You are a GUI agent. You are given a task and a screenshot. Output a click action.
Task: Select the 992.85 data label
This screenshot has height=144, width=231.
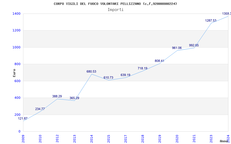[x=194, y=45]
